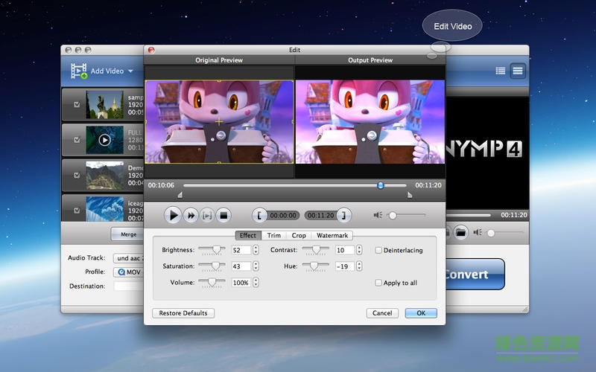The width and height of the screenshot is (596, 372).
Task: Click the Add Video film icon
Action: coord(78,71)
